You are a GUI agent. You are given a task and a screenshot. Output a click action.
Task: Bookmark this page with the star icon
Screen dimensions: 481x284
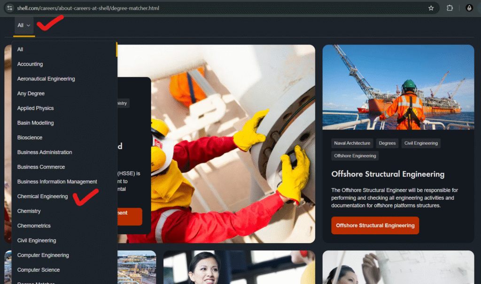click(431, 8)
